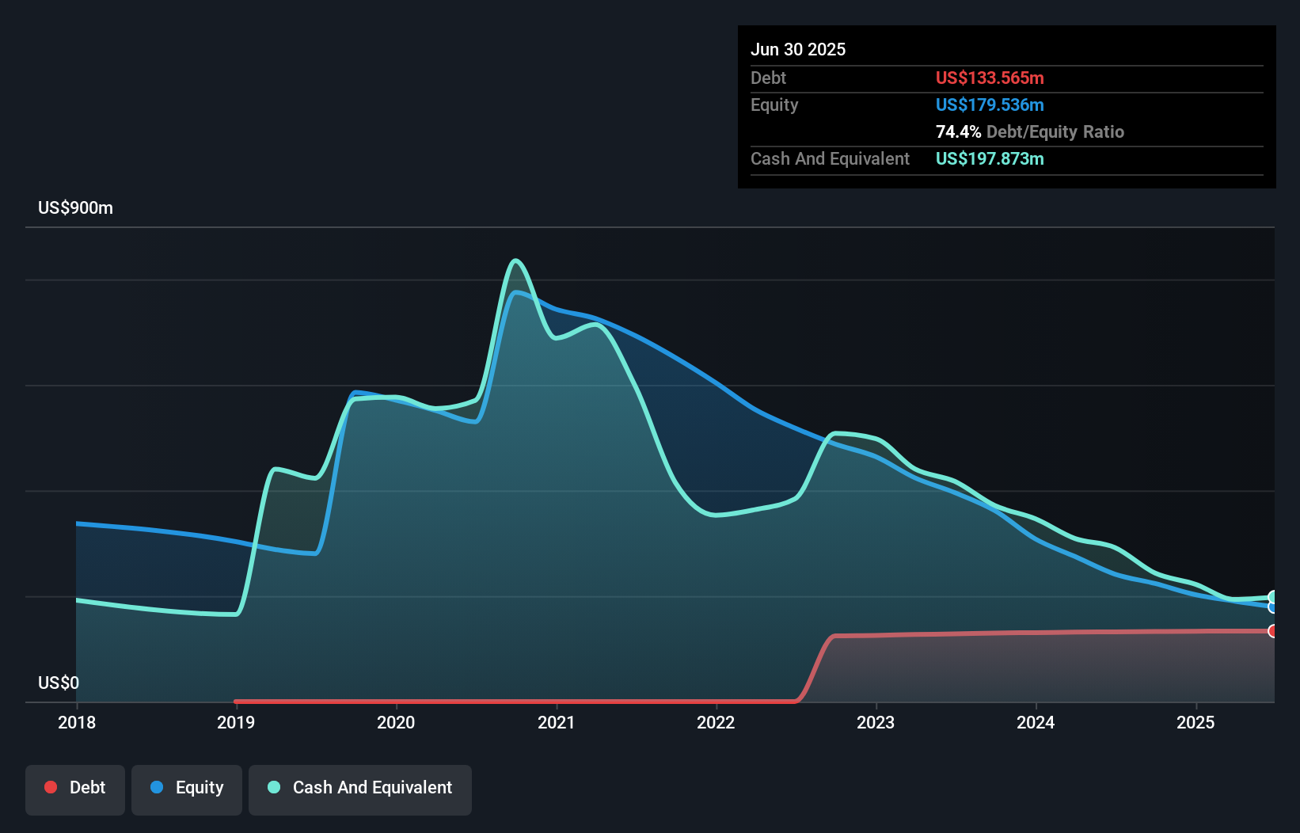Click the Equity color indicator in tooltip row
The height and width of the screenshot is (833, 1300).
(x=989, y=105)
